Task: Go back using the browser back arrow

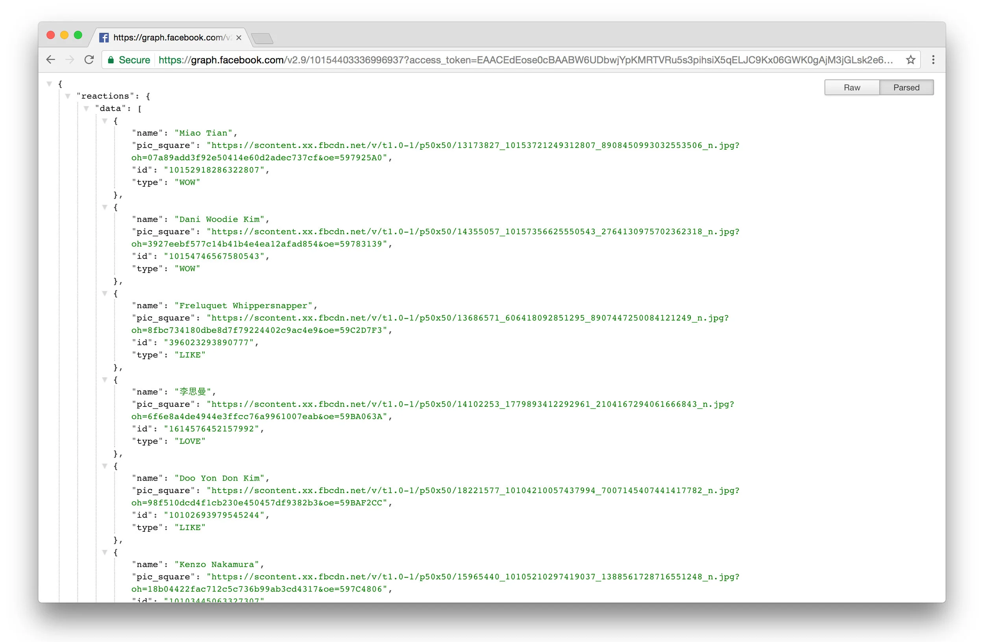Action: [x=50, y=59]
